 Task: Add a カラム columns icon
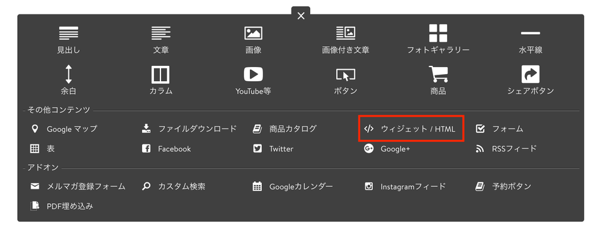click(x=160, y=74)
